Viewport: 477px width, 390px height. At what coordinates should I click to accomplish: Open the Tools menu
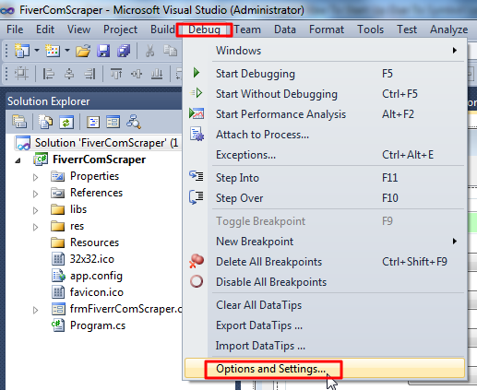point(370,30)
